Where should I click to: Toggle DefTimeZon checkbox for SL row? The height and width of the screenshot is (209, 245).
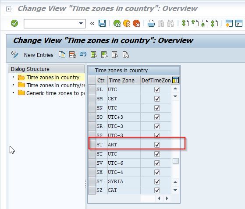click(x=157, y=90)
